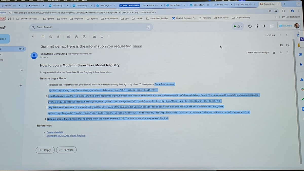Open the Labels icon in the mail toolbar
This screenshot has height=171, width=304.
102,37
